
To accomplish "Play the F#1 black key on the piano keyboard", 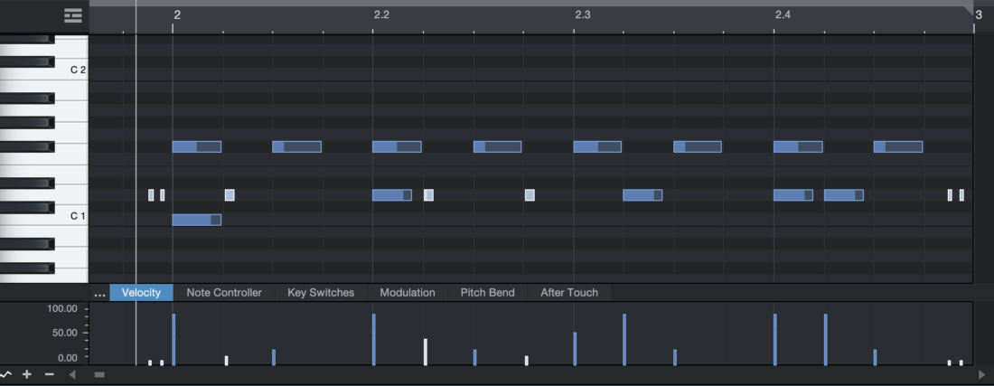I will pos(27,147).
